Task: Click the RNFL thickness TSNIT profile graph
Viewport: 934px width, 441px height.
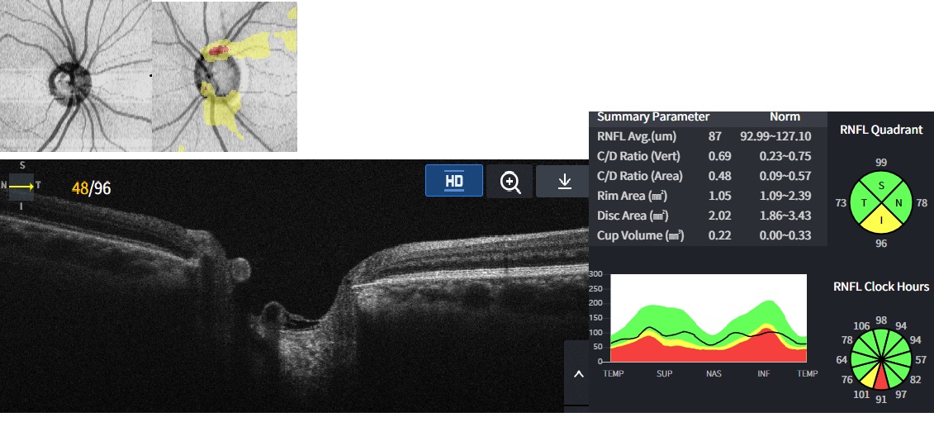Action: point(709,318)
